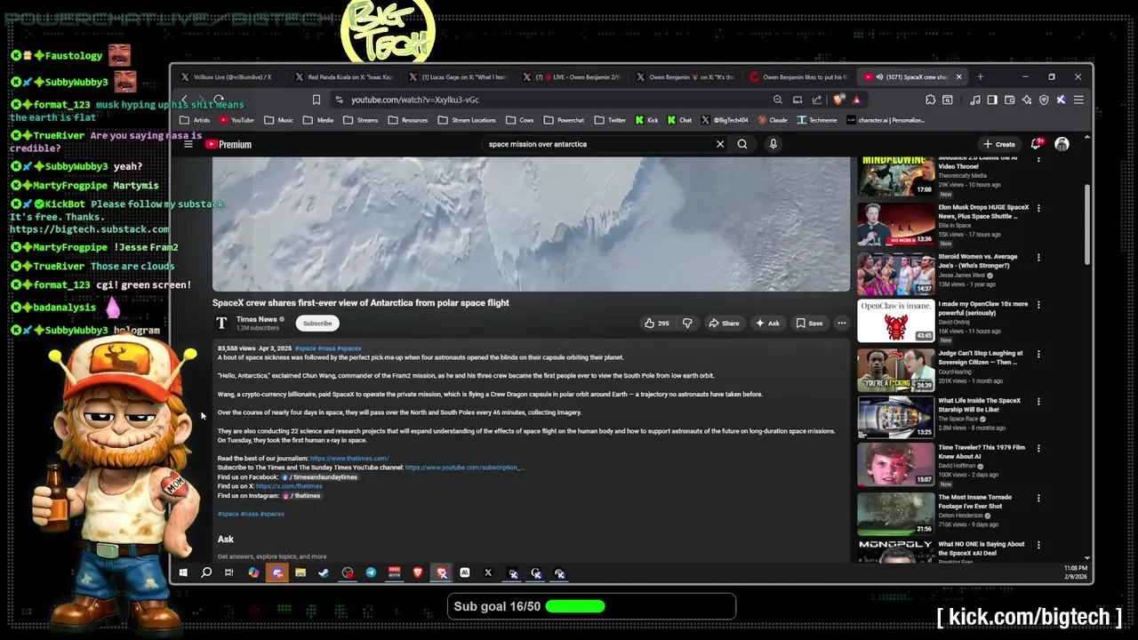The height and width of the screenshot is (640, 1138).
Task: Open options for Most Insane Tornado Footage video
Action: tap(1038, 498)
